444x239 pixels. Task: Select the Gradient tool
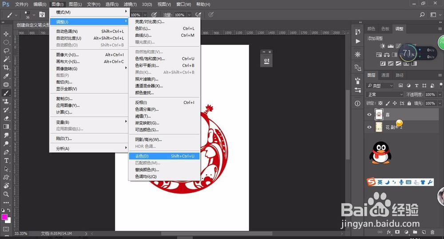coord(6,127)
